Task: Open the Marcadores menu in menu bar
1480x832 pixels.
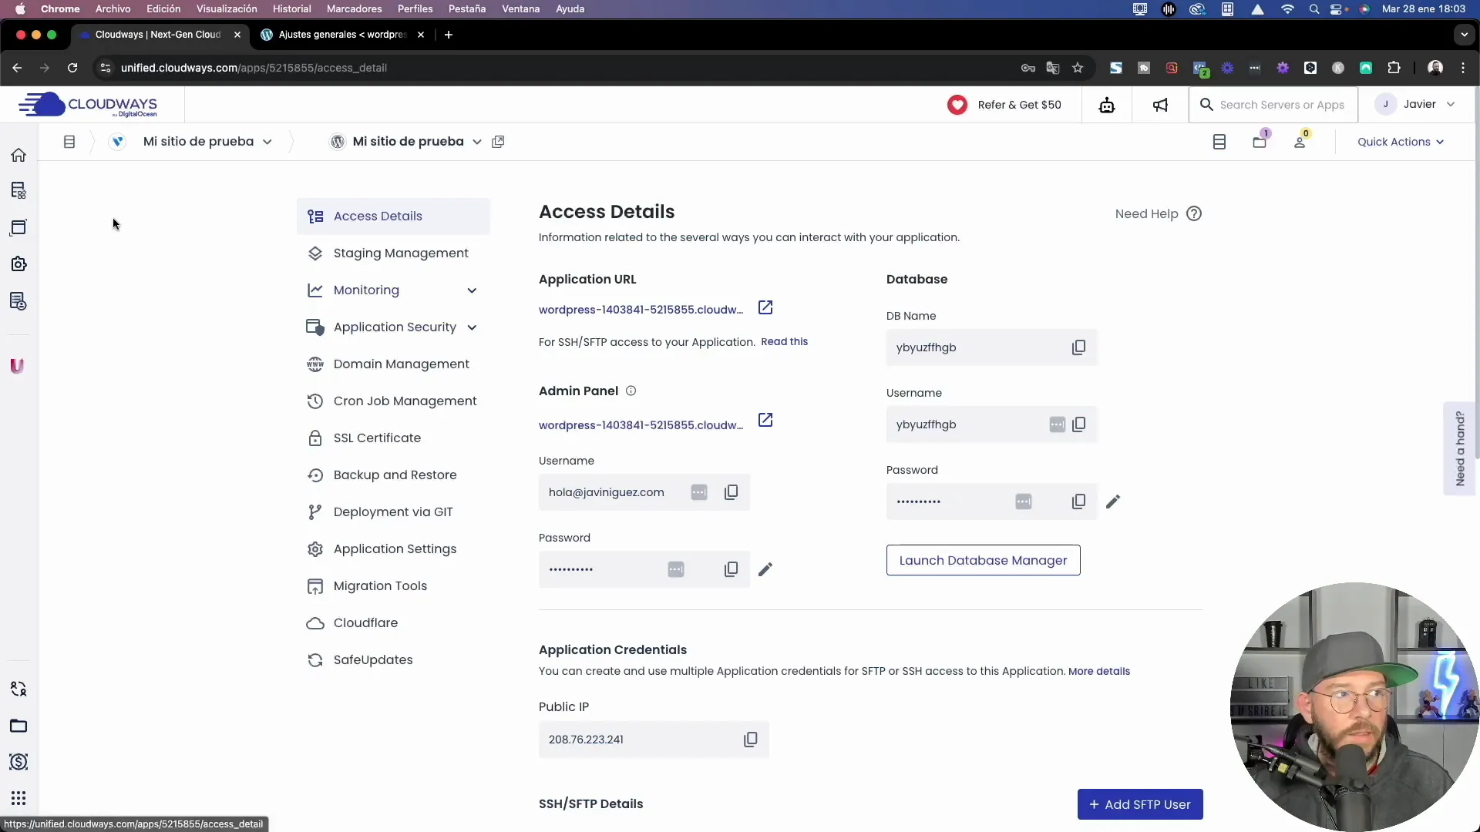Action: 354,9
